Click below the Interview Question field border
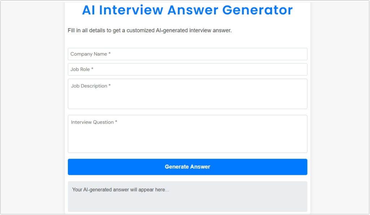370x215 pixels. pos(187,155)
